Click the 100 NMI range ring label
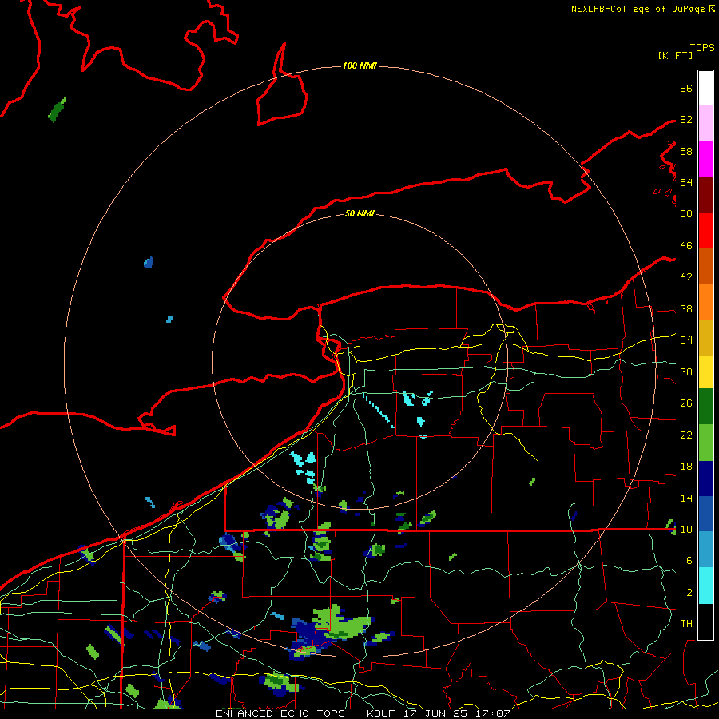 click(359, 66)
